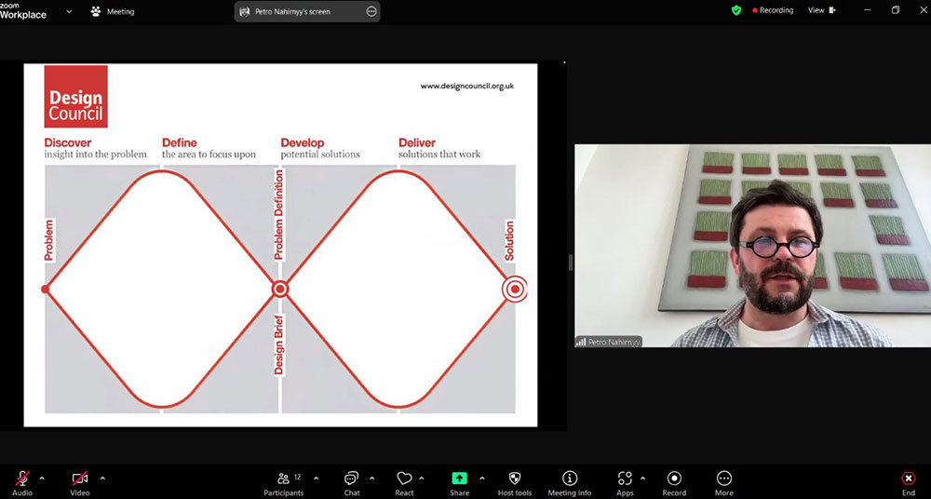Click the Solution target circle
The height and width of the screenshot is (499, 931).
tap(515, 290)
